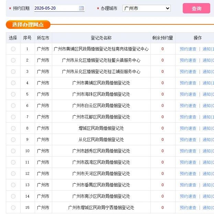Select radio button for row 1 黄埔区南岗结婚登记中心
The height and width of the screenshot is (214, 214).
(x=13, y=49)
